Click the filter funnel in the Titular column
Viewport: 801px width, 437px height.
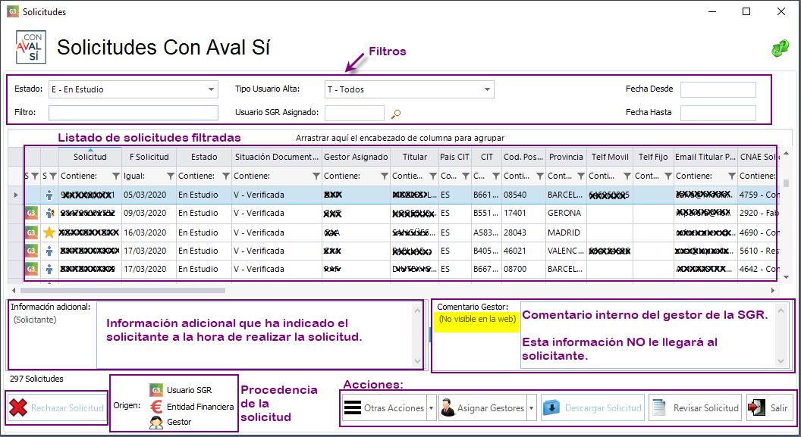pos(432,176)
